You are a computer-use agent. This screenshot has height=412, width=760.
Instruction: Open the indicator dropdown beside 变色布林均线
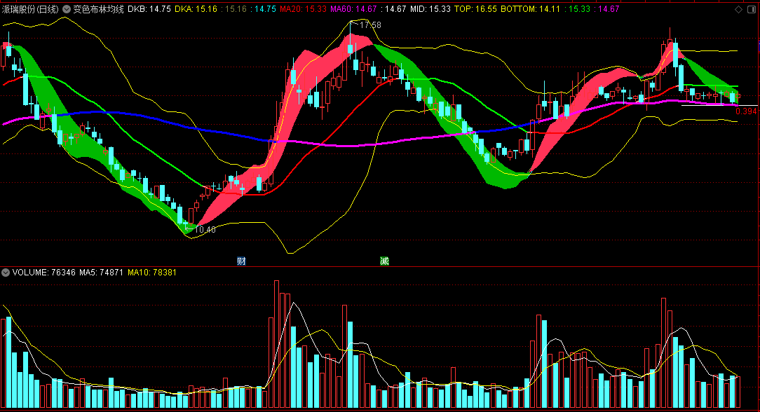tap(67, 9)
